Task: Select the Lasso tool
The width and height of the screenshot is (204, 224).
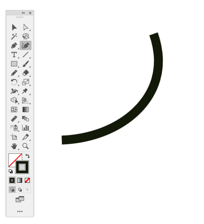Action: 26,36
